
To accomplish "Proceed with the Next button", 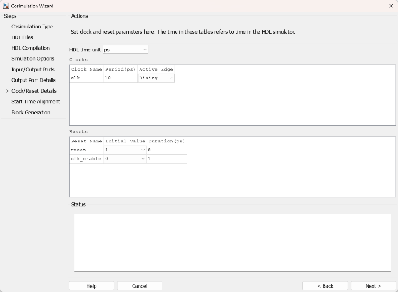I will tap(373, 286).
